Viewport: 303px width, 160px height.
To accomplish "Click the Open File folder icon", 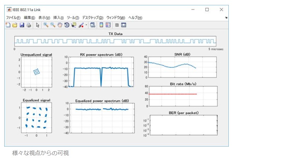I will (14, 25).
